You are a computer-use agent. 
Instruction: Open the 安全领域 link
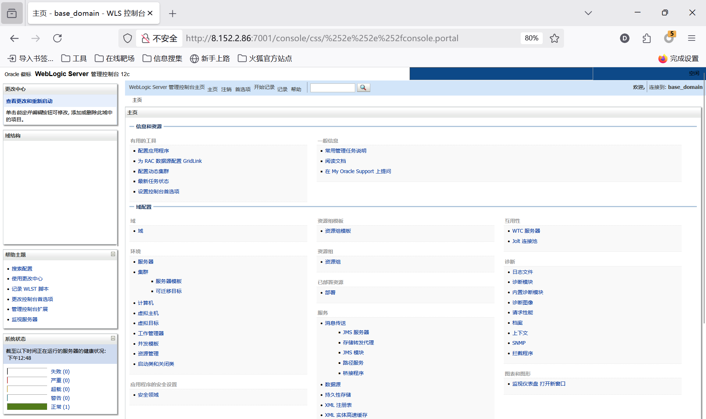[x=148, y=395]
